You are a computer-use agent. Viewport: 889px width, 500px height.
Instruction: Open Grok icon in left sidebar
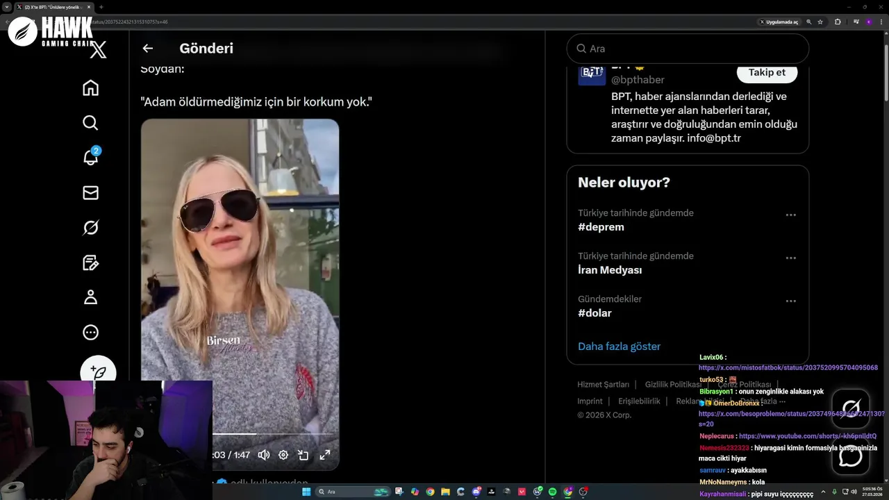click(x=90, y=228)
